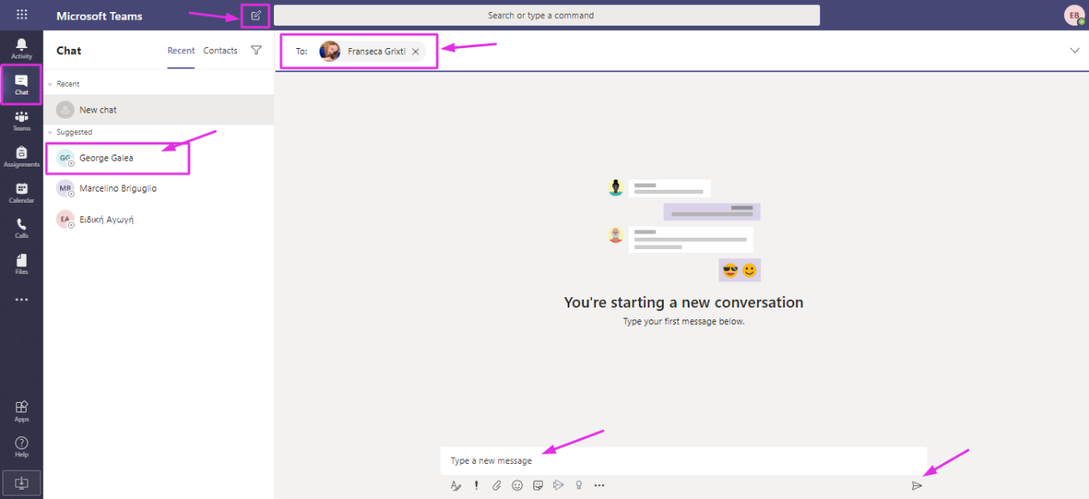
Task: Open the Ειδική Αγωγή chat
Action: pyautogui.click(x=159, y=220)
